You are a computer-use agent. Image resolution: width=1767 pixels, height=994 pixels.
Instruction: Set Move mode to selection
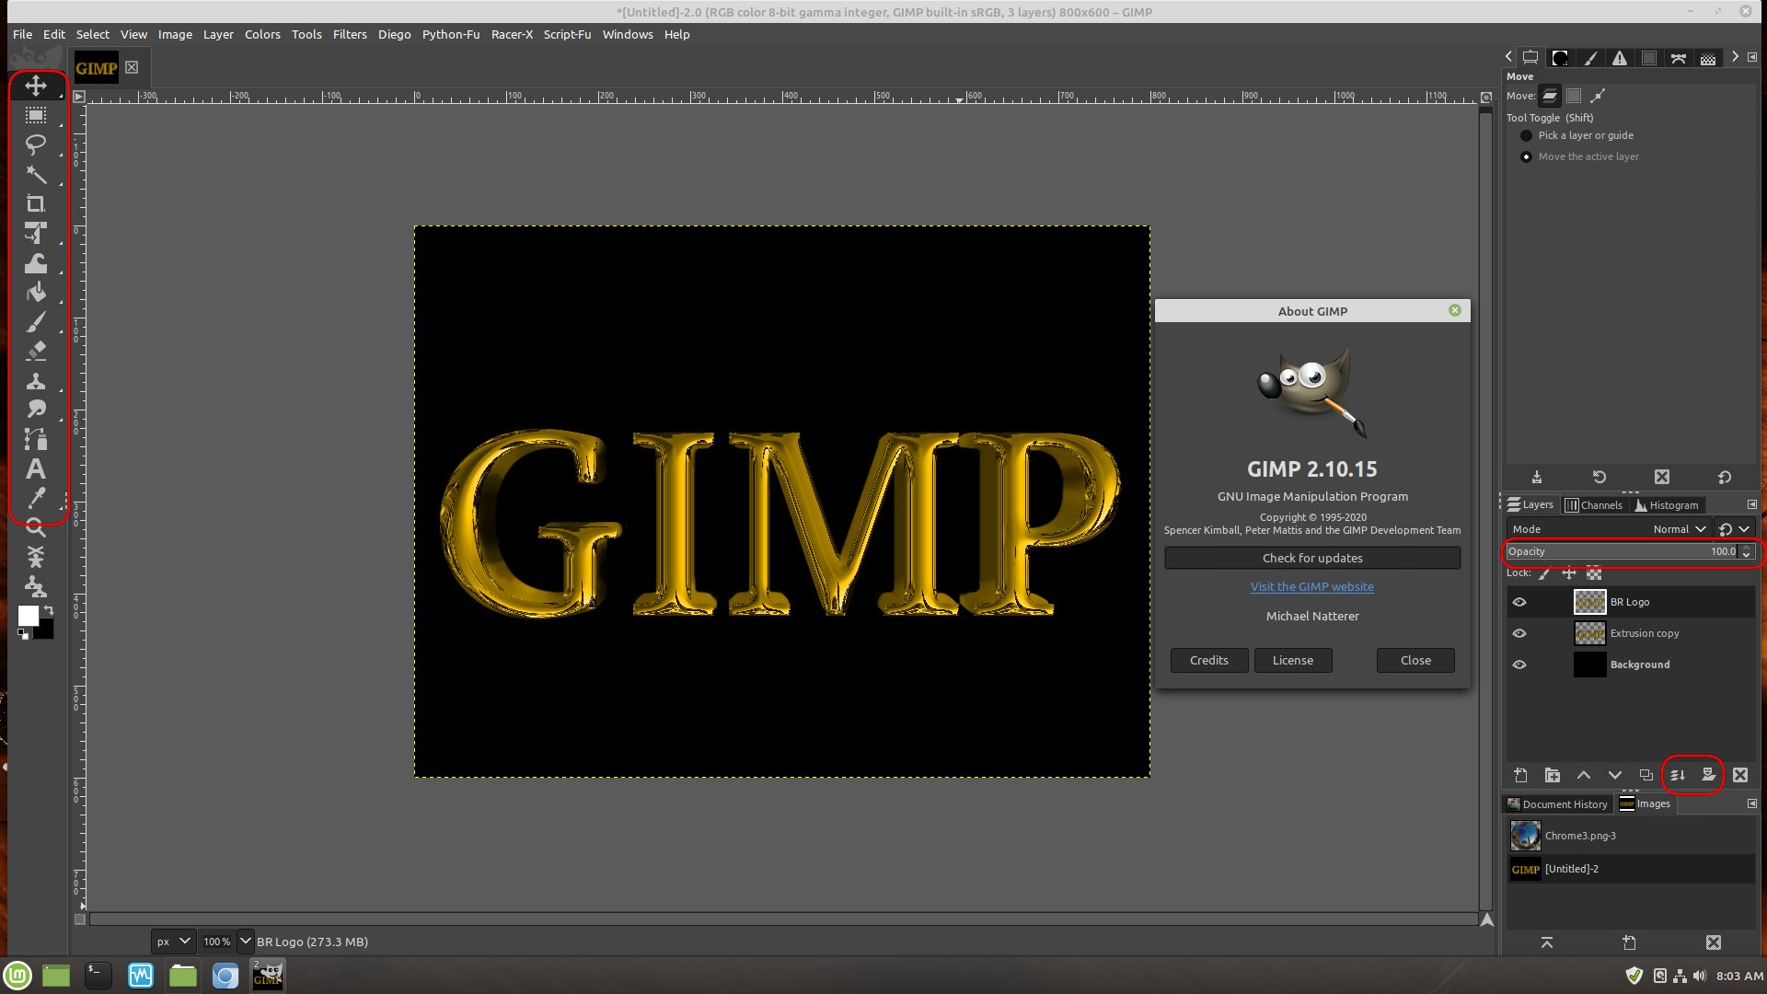point(1574,96)
